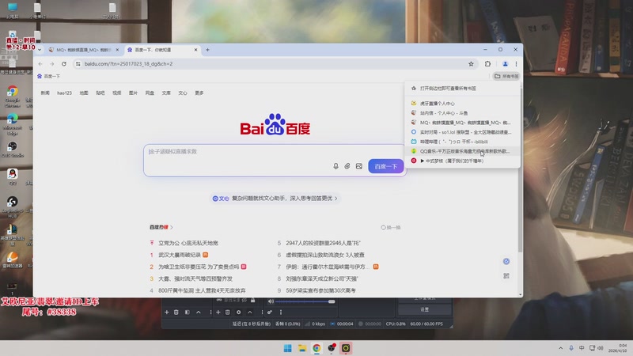This screenshot has height=356, width=633.
Task: Show hidden icons in system tray
Action: [560, 348]
